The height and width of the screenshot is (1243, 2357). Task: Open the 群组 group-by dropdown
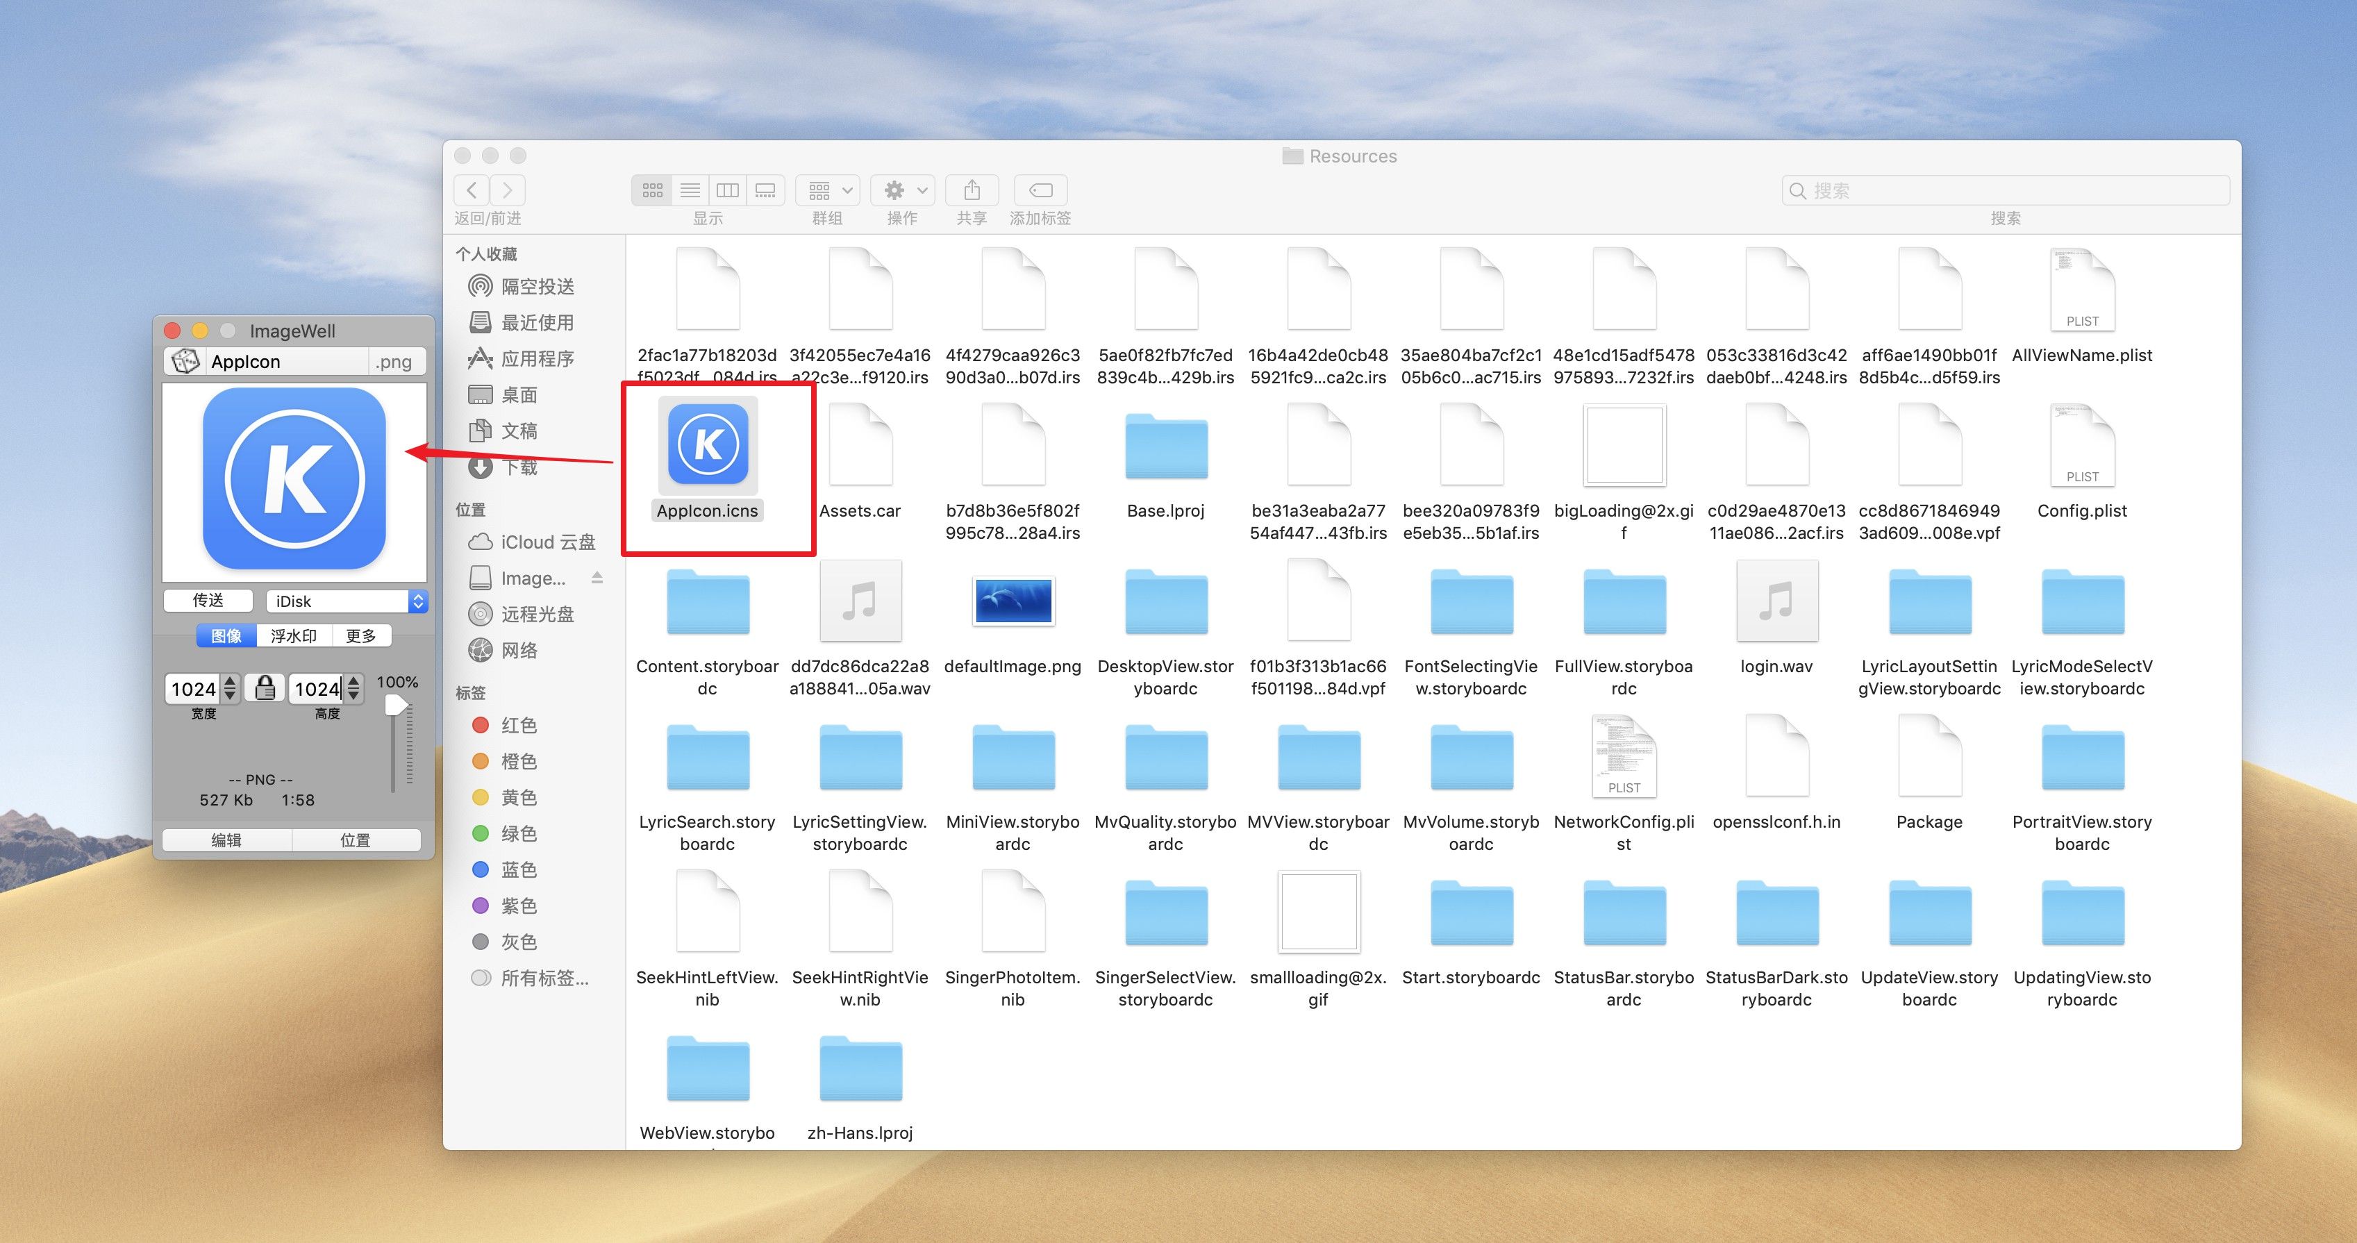pyautogui.click(x=828, y=190)
